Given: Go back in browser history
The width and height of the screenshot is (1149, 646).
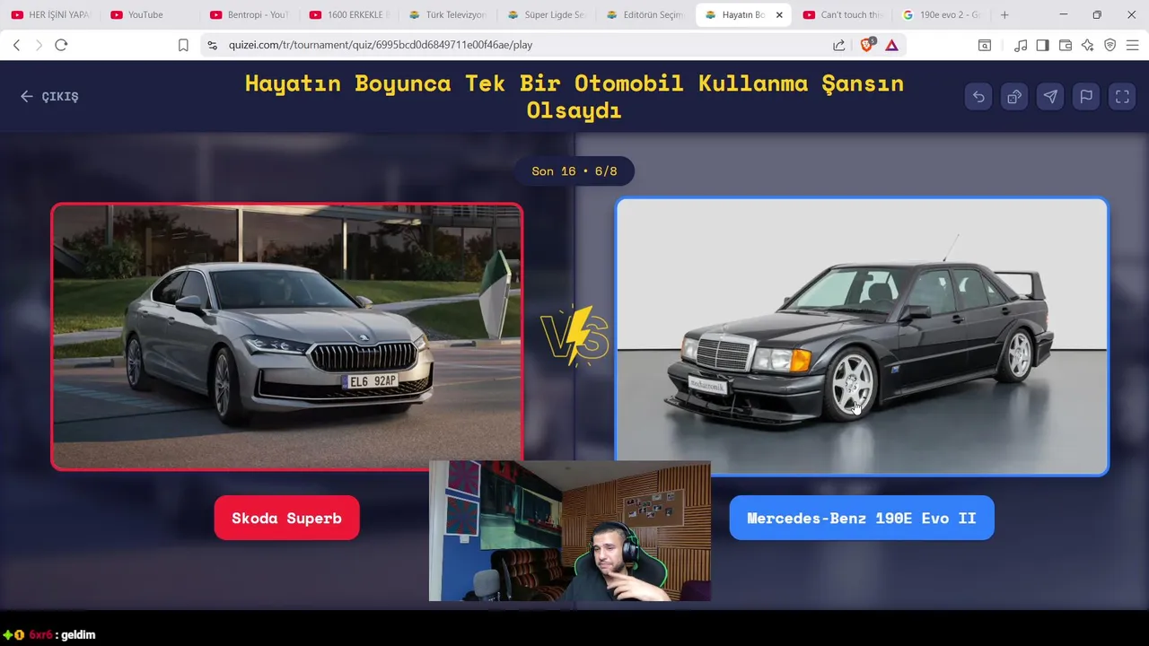Looking at the screenshot, I should (16, 45).
